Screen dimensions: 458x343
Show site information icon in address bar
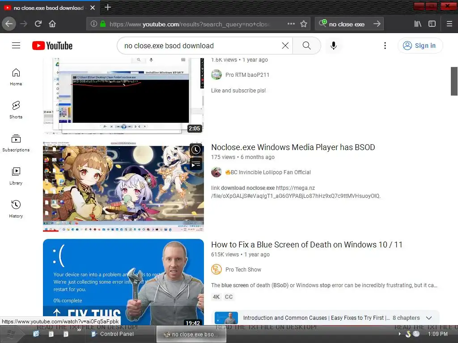(94, 24)
